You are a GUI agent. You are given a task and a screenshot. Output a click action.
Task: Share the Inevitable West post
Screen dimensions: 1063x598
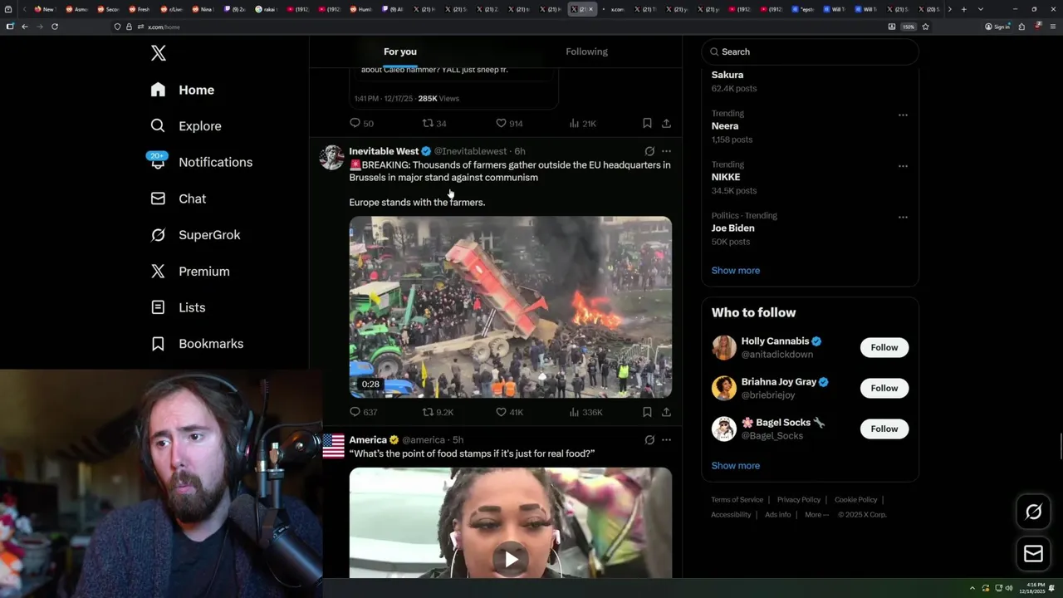coord(666,412)
